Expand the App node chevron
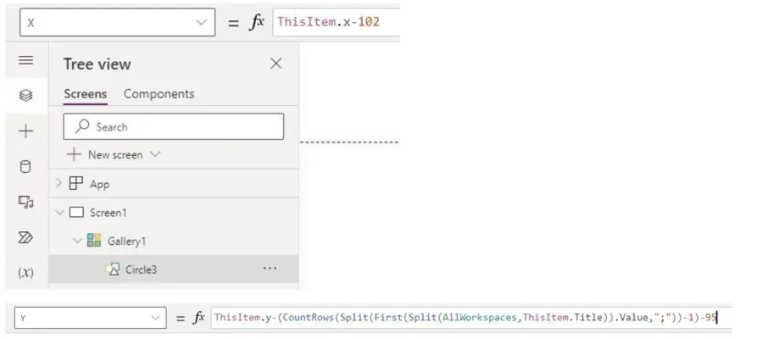757x339 pixels. (x=58, y=183)
